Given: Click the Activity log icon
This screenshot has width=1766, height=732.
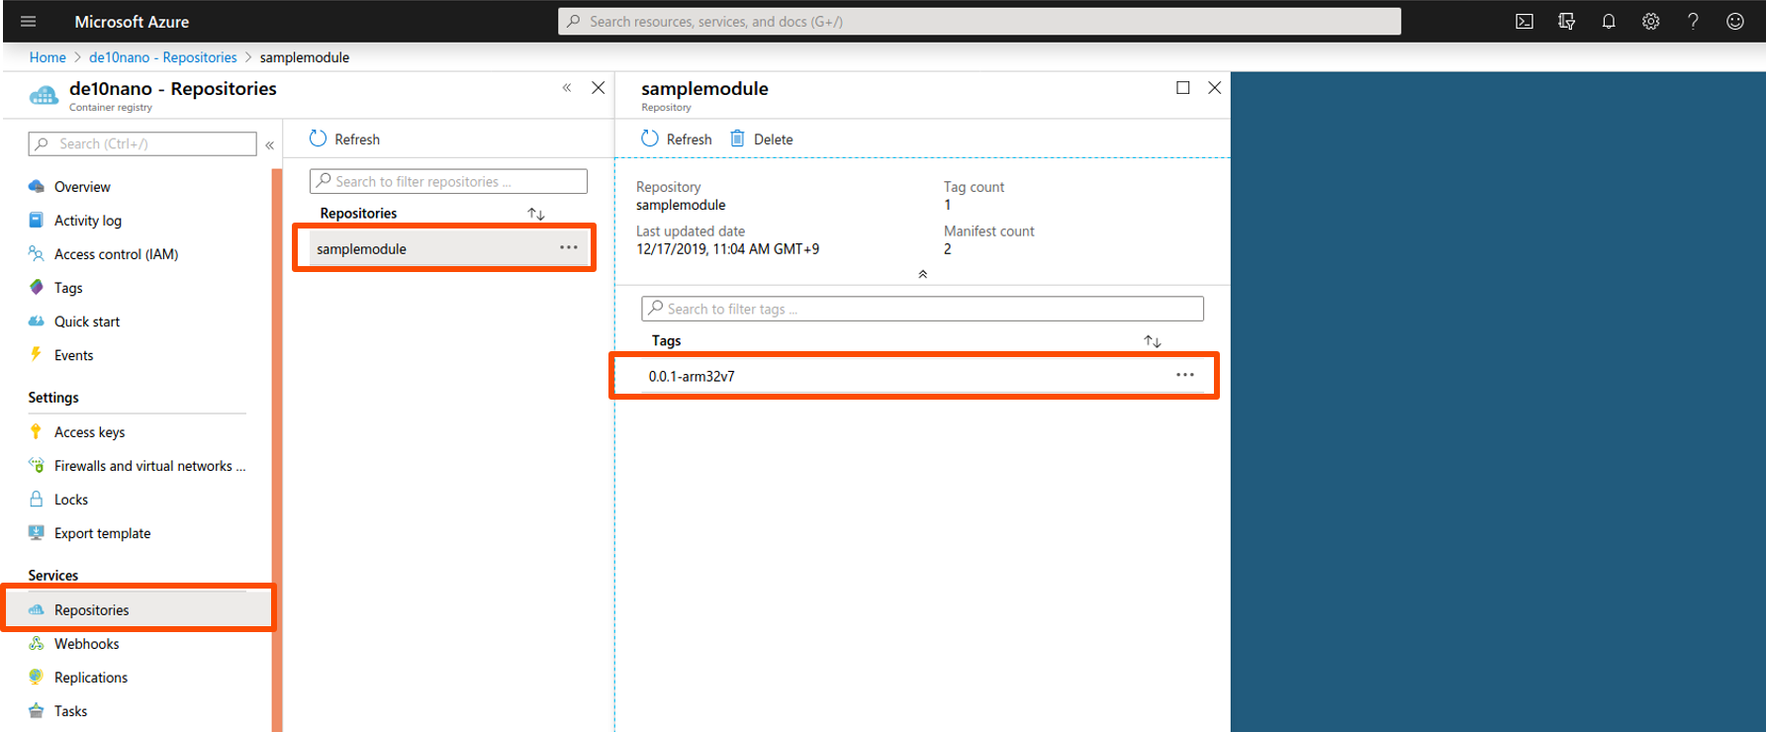Looking at the screenshot, I should tap(37, 220).
